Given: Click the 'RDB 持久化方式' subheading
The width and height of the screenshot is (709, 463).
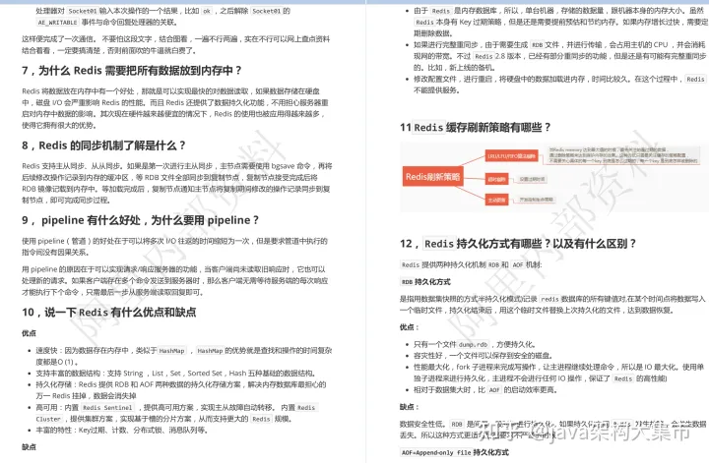Looking at the screenshot, I should [425, 282].
